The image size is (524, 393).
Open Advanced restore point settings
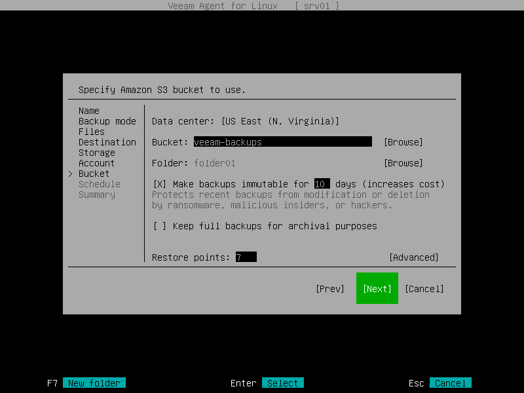[x=413, y=257]
